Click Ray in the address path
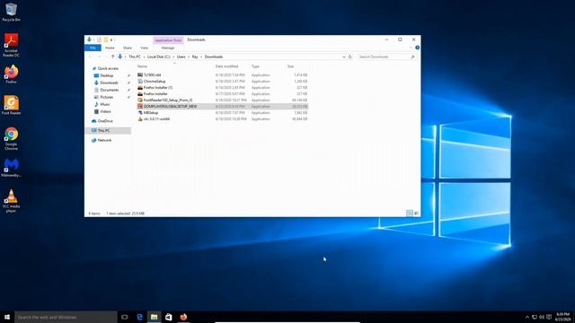Viewport: 575px width, 323px height. pos(195,57)
